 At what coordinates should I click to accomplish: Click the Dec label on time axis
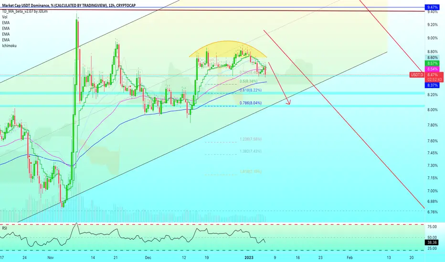coord(148,258)
